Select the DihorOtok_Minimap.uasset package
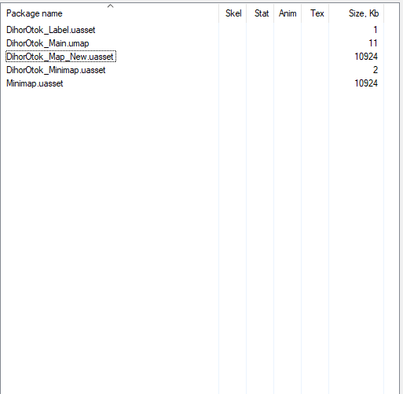The image size is (403, 394). (56, 70)
